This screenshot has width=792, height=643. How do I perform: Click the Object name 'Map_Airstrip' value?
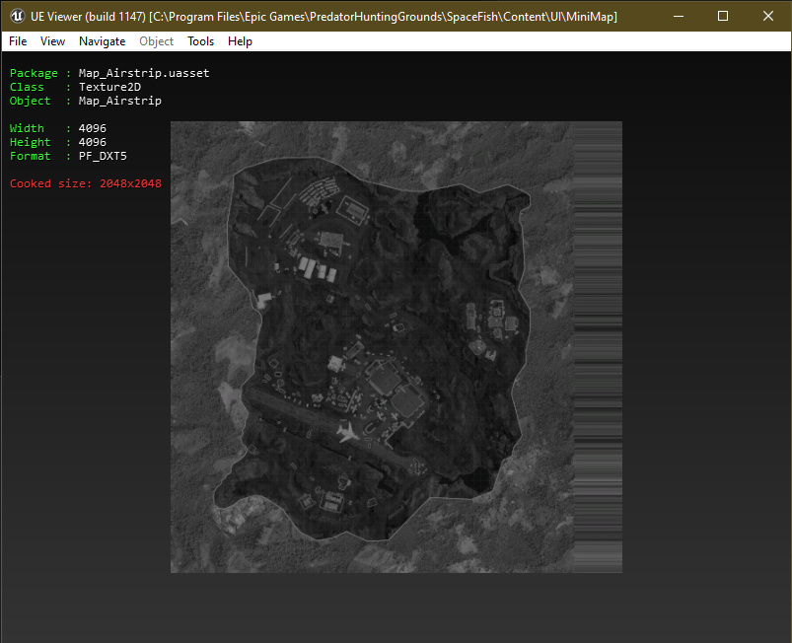coord(120,101)
